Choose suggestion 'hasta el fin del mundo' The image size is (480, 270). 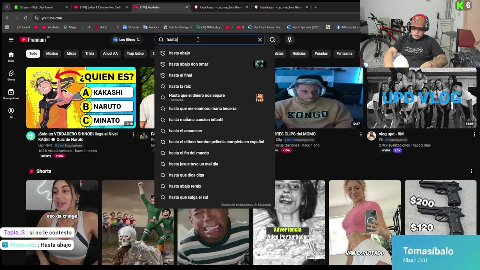tap(214, 153)
